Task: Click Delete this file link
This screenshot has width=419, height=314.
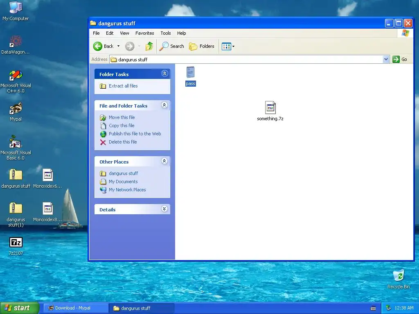Action: 123,142
